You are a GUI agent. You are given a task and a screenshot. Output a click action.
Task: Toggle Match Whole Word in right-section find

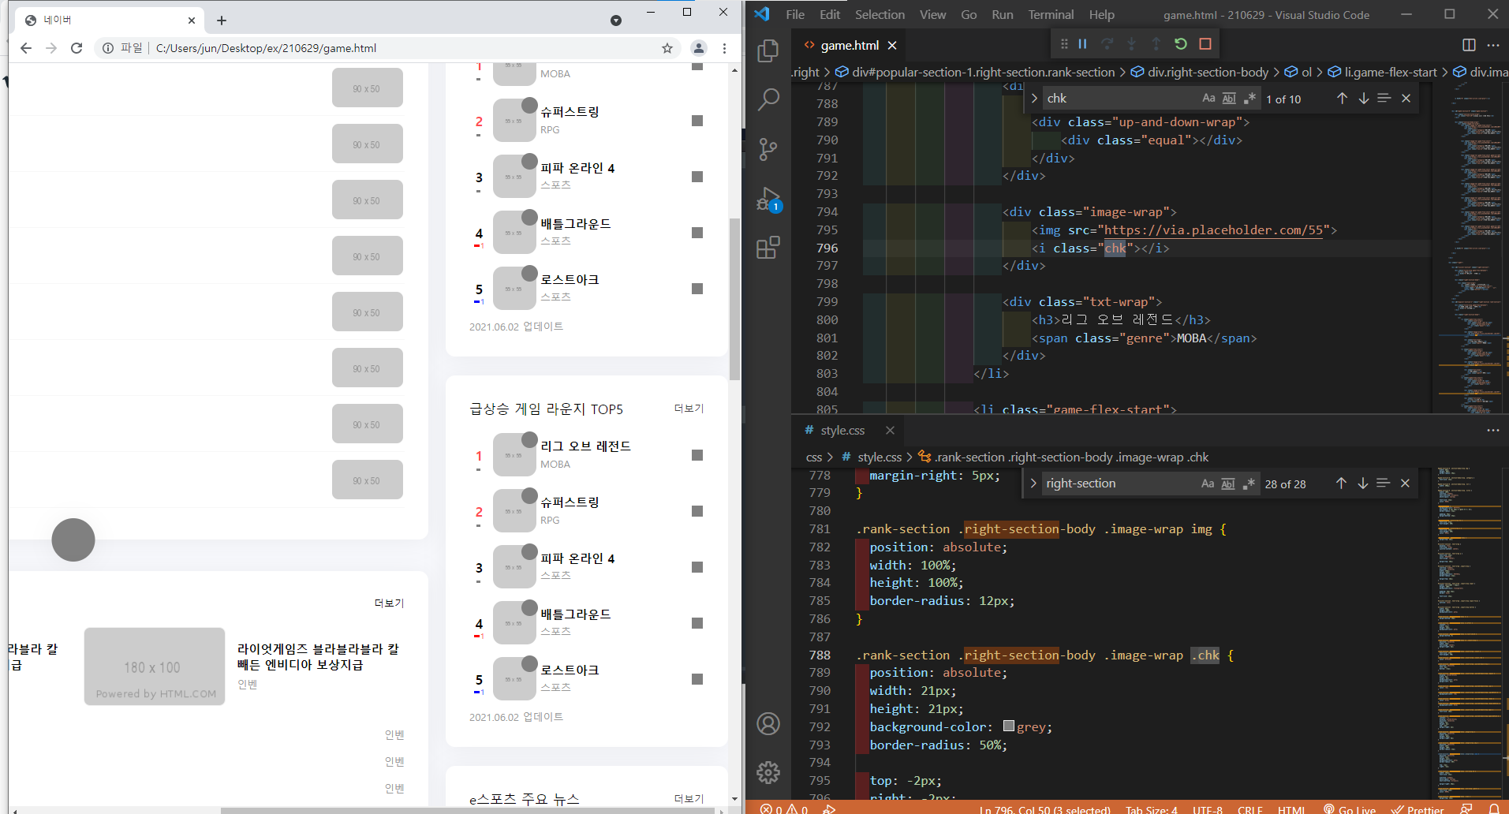(1227, 484)
